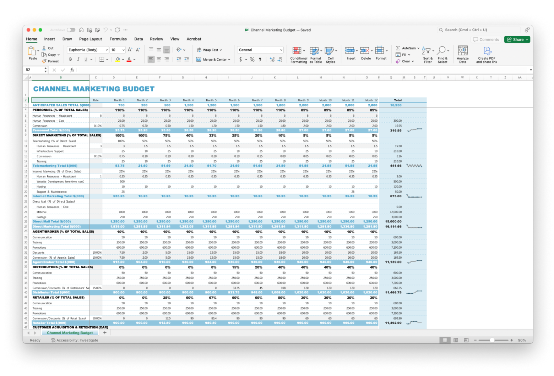
Task: Click the comma style icon
Action: click(x=260, y=60)
